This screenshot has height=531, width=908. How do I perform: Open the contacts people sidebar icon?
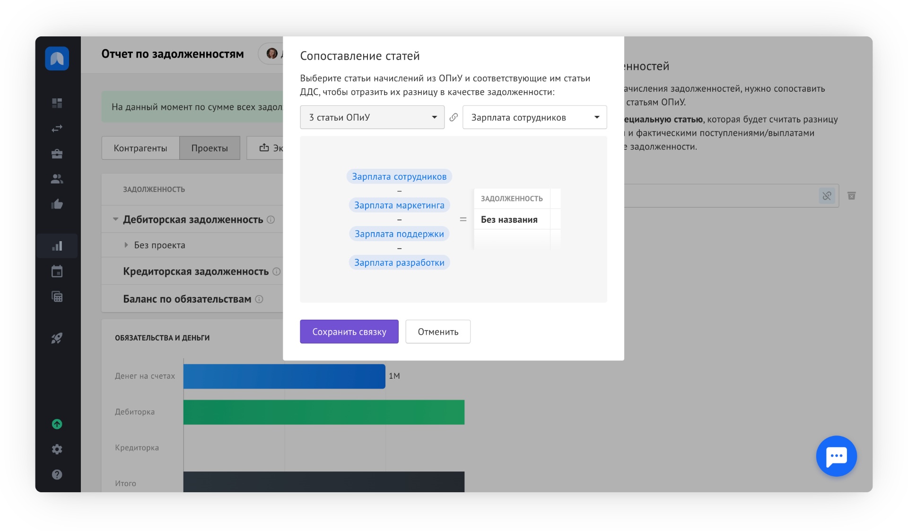click(57, 179)
